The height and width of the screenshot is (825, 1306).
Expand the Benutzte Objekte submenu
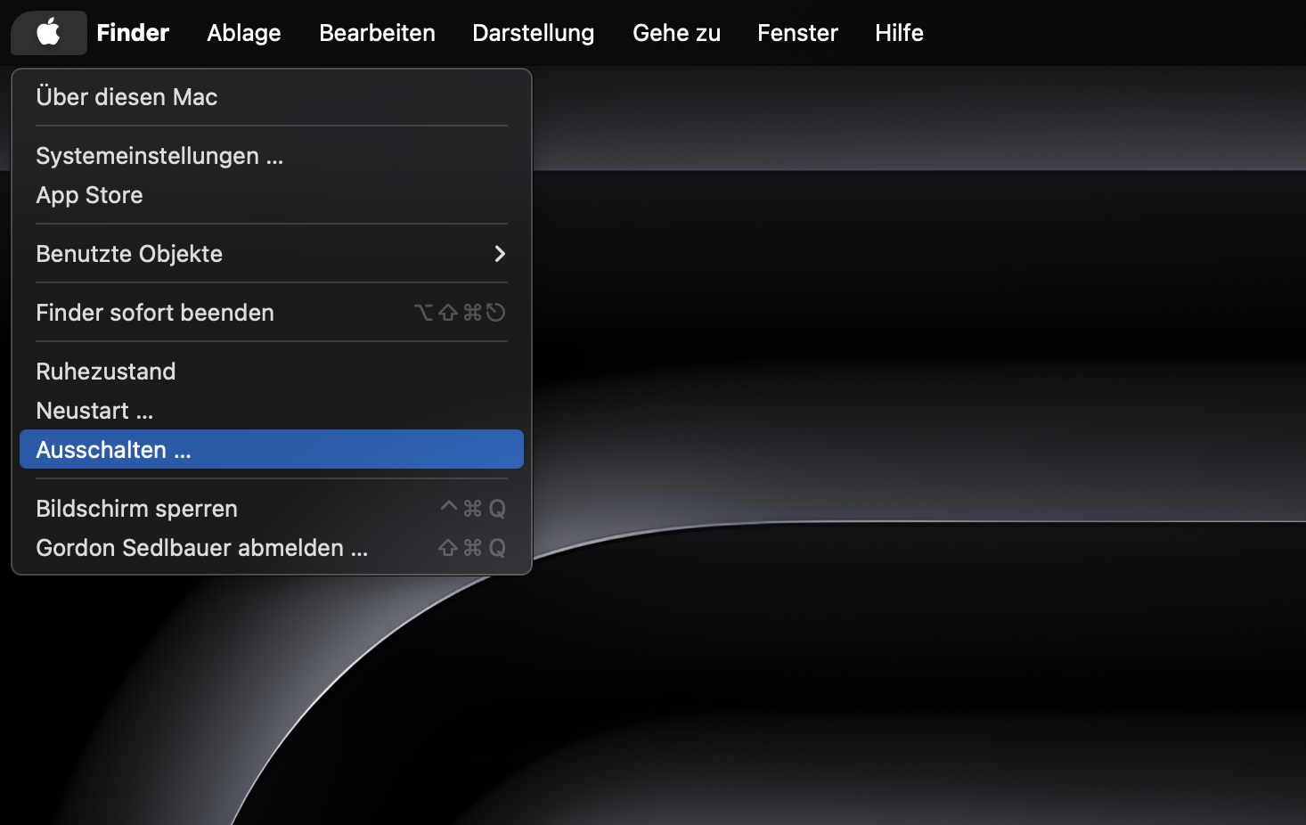[129, 254]
